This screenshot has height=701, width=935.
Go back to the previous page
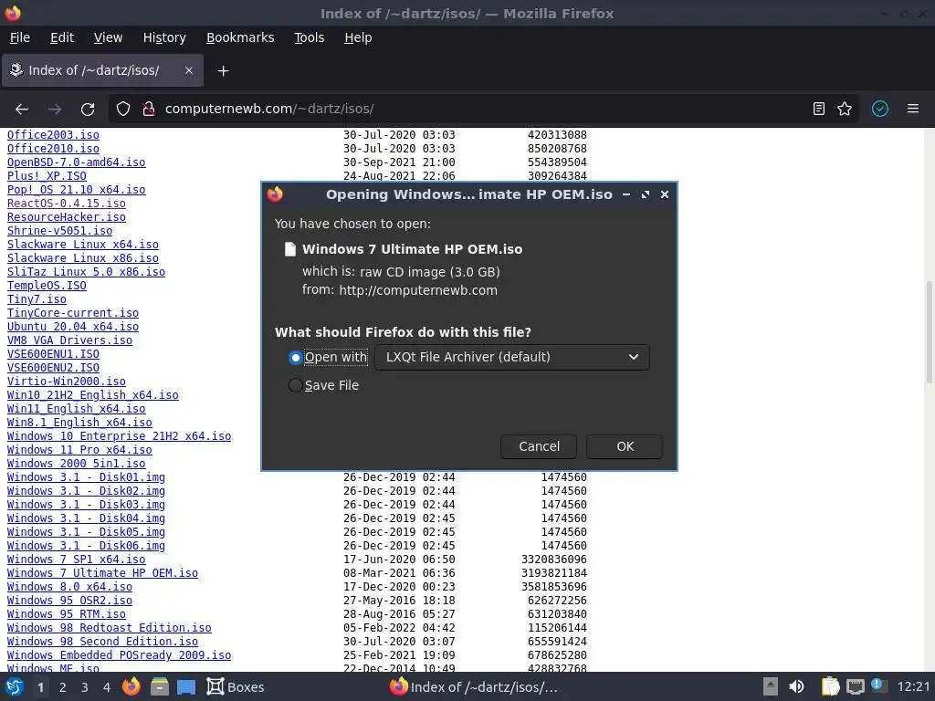coord(22,110)
